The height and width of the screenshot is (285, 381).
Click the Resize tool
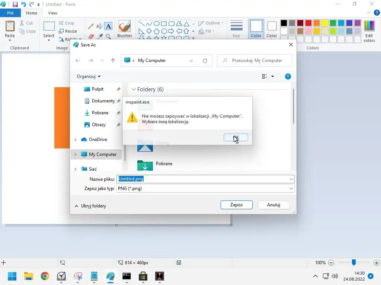pyautogui.click(x=68, y=31)
